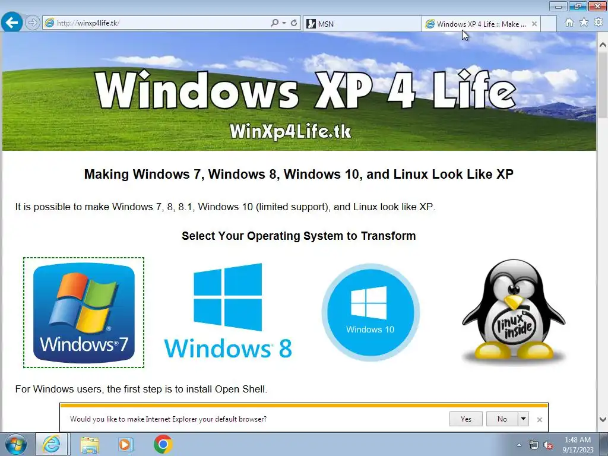Switch to the MSN tab
Viewport: 608px width, 456px height.
pyautogui.click(x=362, y=24)
